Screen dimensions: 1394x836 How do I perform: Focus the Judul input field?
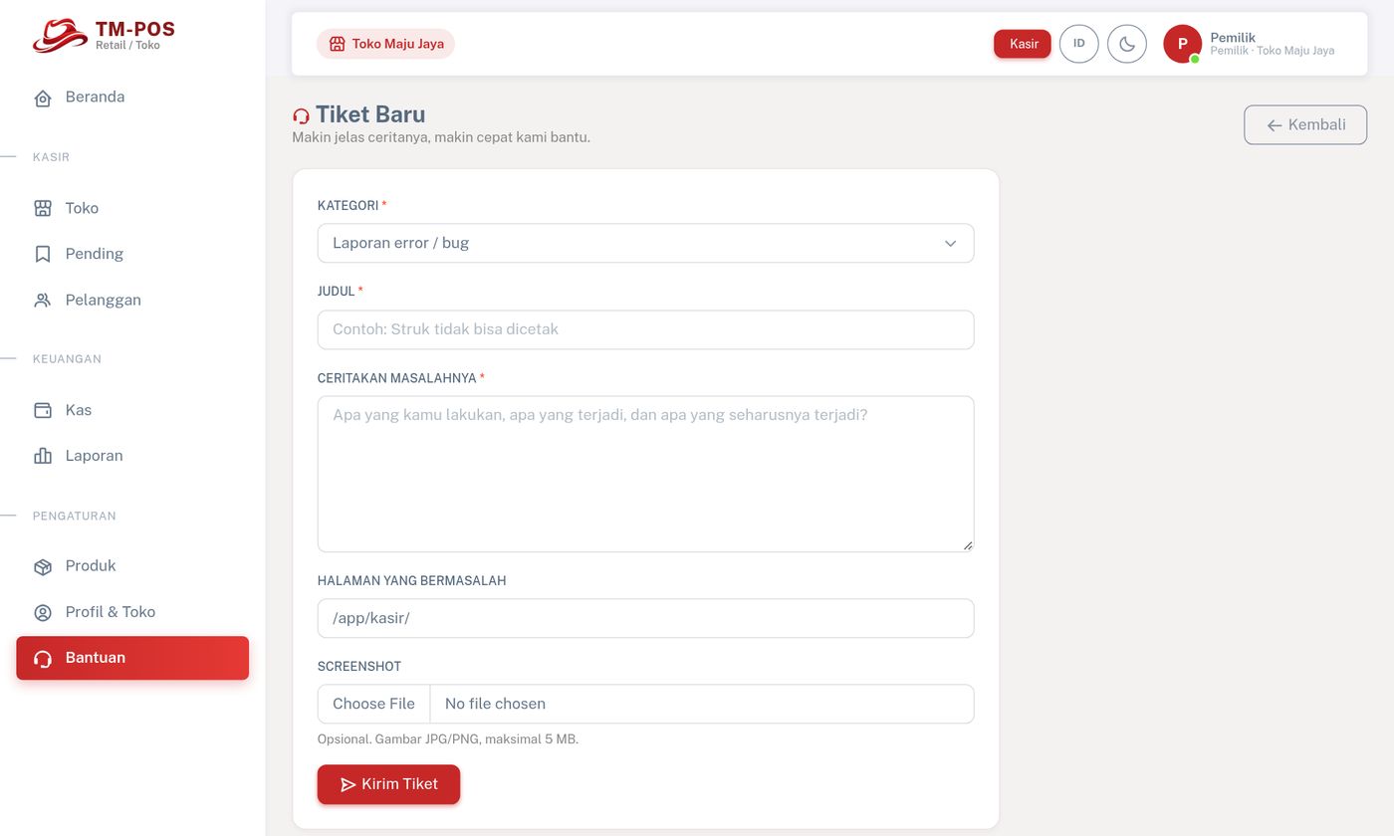pyautogui.click(x=645, y=329)
